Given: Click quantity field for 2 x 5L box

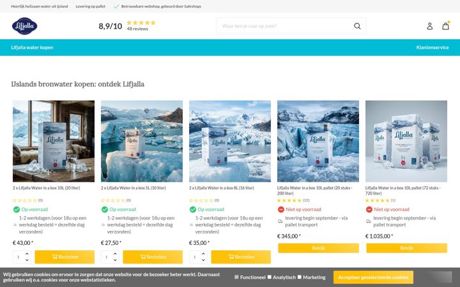Looking at the screenshot, I should tap(107, 257).
